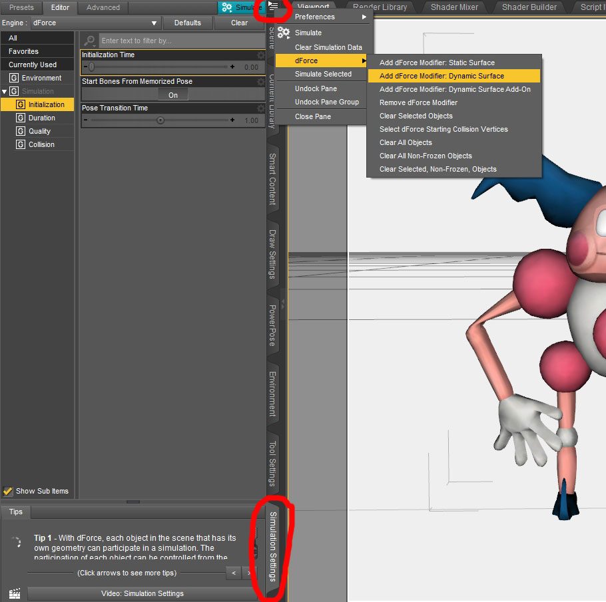606x602 pixels.
Task: Select the All category
Action: [37, 38]
